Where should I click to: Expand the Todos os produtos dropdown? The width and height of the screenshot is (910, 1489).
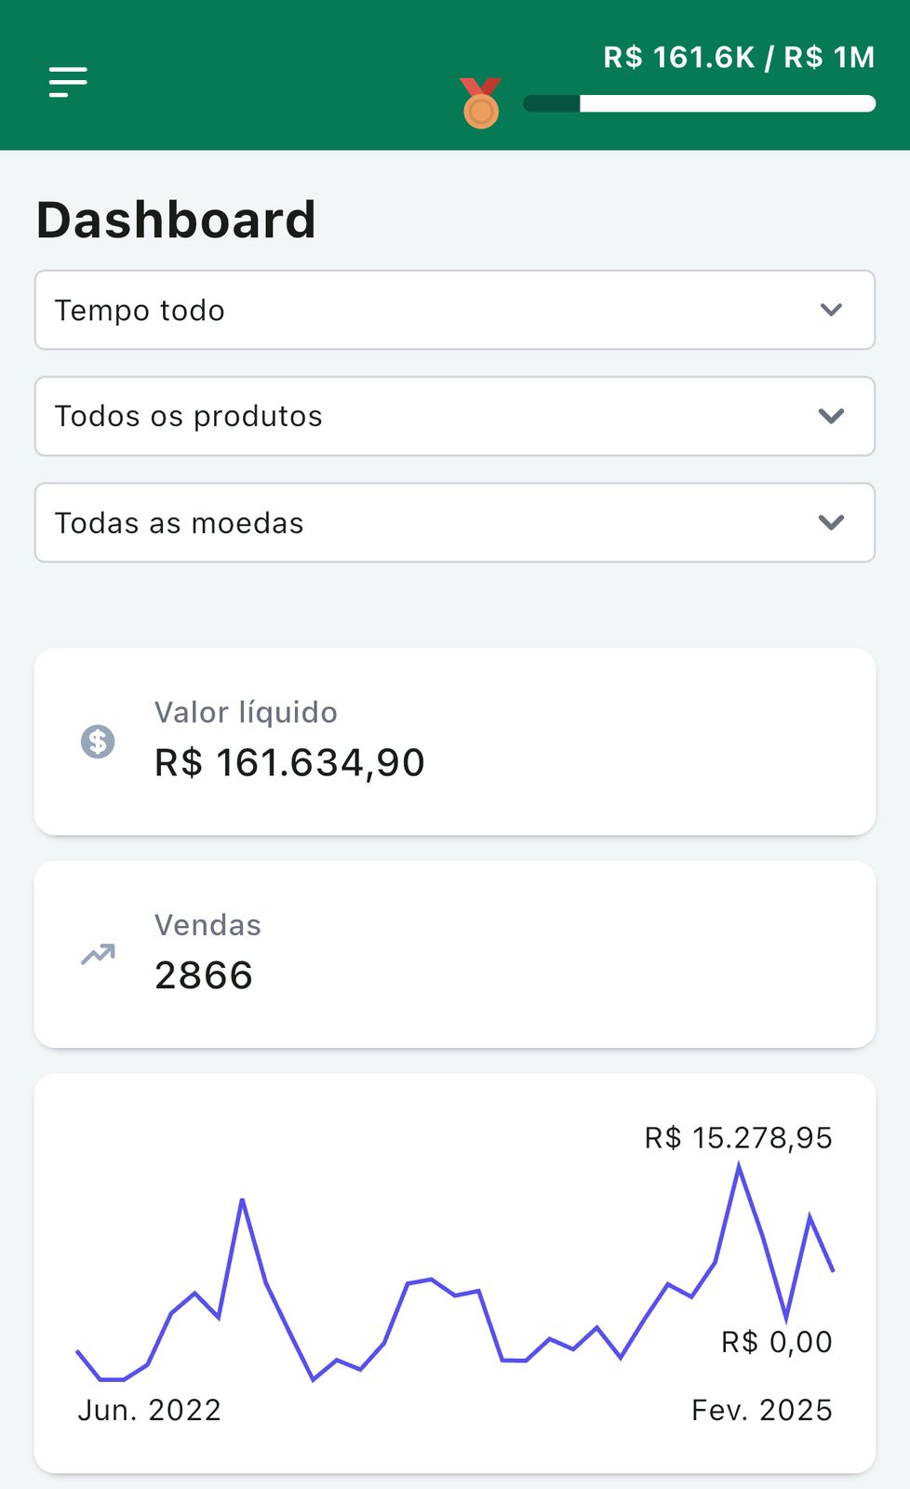pyautogui.click(x=454, y=416)
